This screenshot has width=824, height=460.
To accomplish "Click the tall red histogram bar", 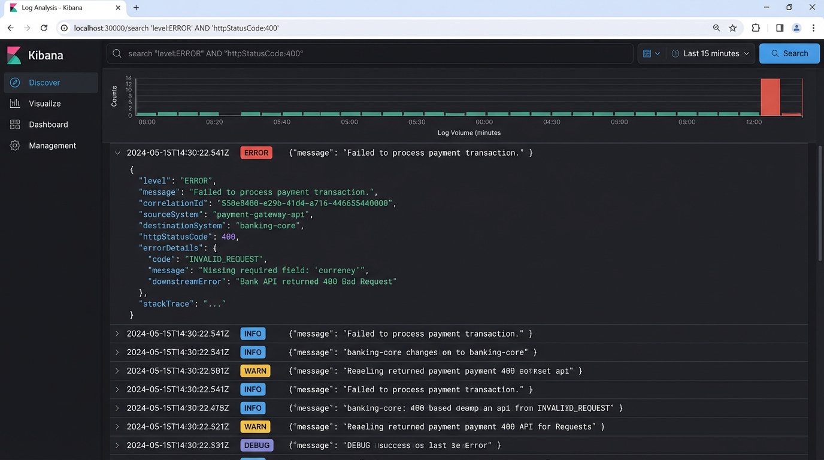I will 770,97.
